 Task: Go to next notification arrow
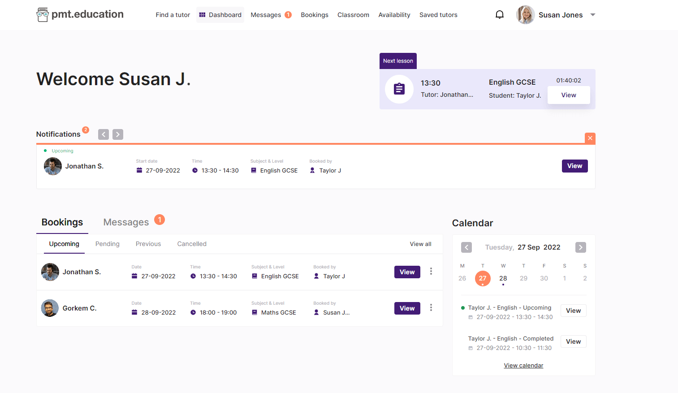(x=118, y=134)
